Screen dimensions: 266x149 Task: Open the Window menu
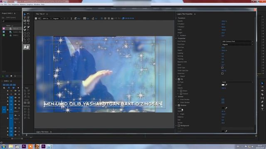pyautogui.click(x=37, y=5)
